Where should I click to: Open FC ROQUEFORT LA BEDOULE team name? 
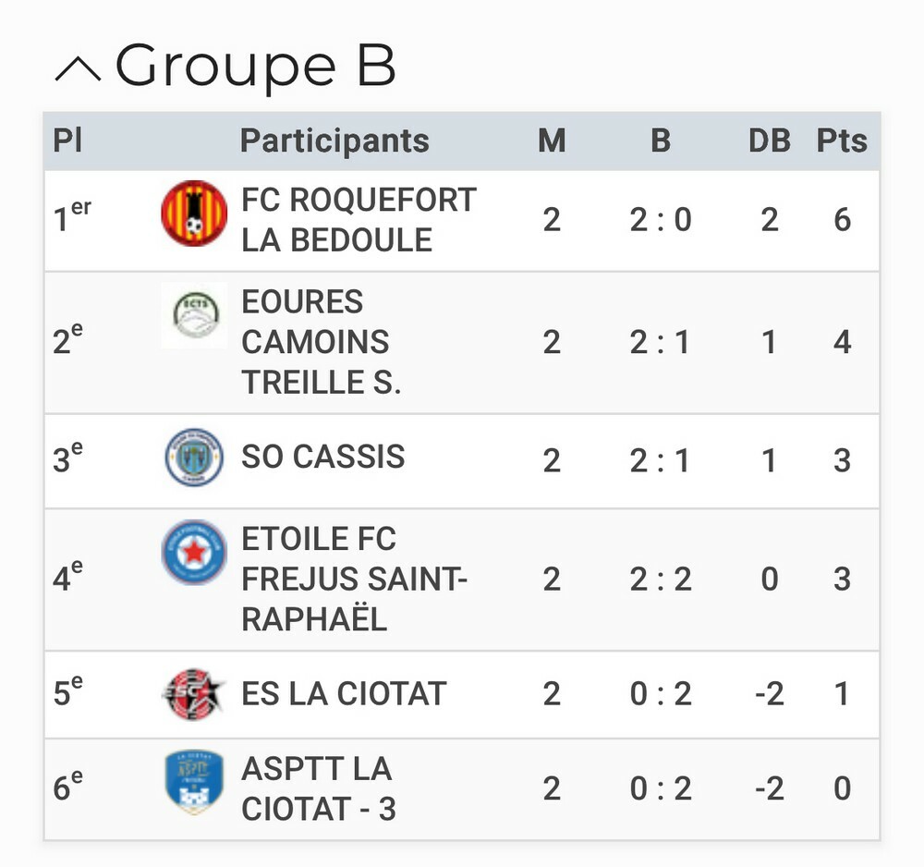pyautogui.click(x=359, y=220)
